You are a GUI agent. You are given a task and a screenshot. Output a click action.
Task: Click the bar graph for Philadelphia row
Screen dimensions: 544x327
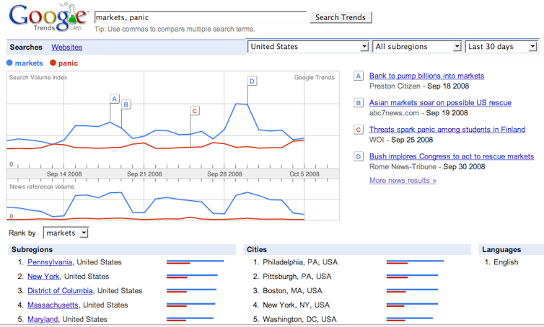click(415, 262)
